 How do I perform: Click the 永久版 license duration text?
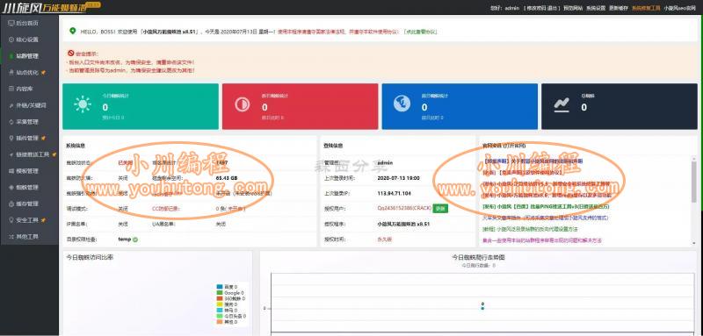[385, 239]
